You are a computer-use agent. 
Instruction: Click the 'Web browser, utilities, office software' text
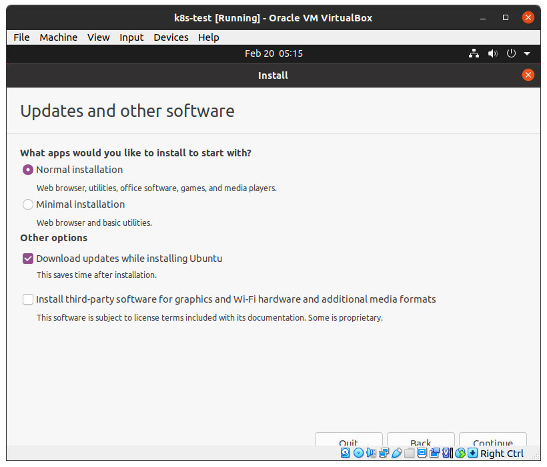[x=157, y=188]
